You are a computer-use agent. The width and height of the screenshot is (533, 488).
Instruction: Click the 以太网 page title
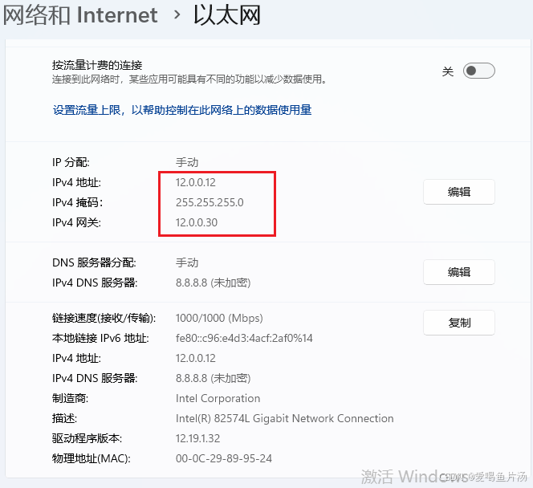[227, 15]
